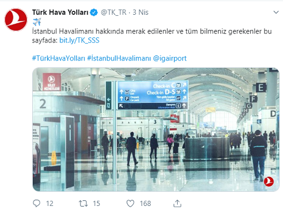
Task: Open the airport terminal photo
Action: coord(156,130)
